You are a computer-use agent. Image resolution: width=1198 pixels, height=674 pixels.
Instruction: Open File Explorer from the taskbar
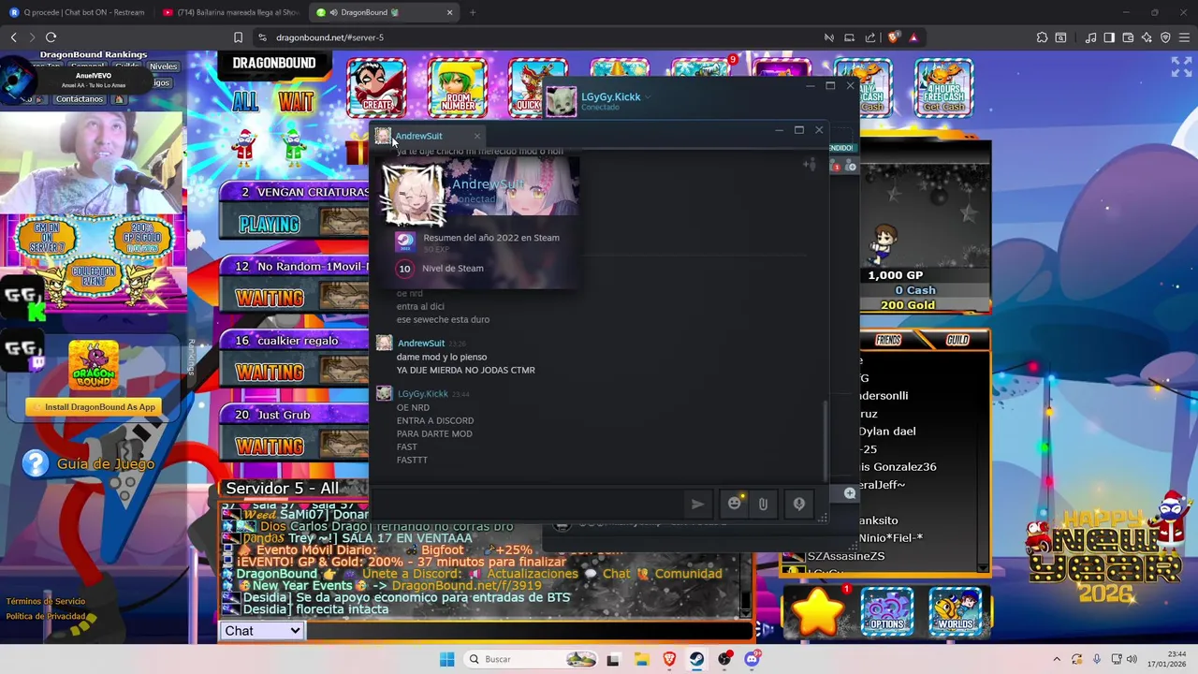click(x=641, y=659)
